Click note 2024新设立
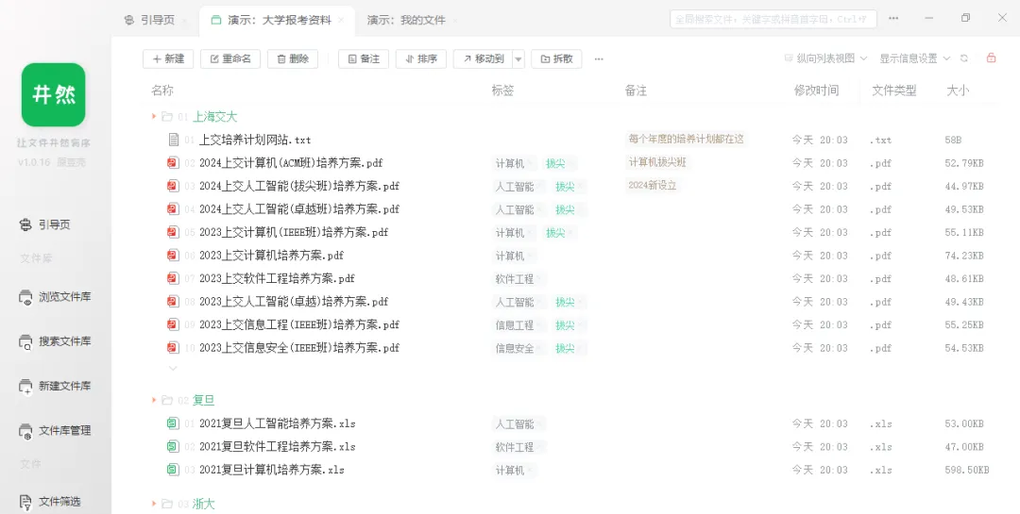This screenshot has width=1020, height=514. coord(653,185)
